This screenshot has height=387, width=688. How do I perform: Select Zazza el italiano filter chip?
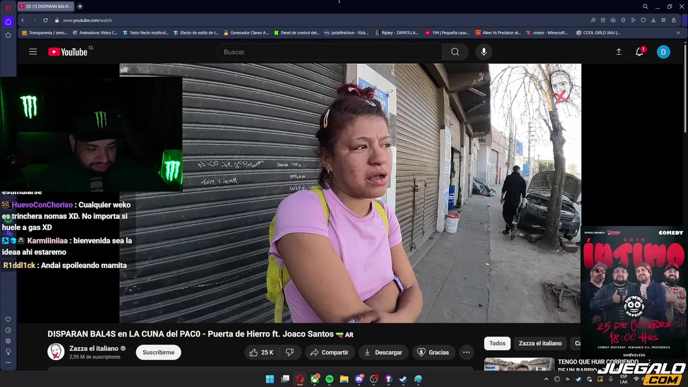coord(540,343)
